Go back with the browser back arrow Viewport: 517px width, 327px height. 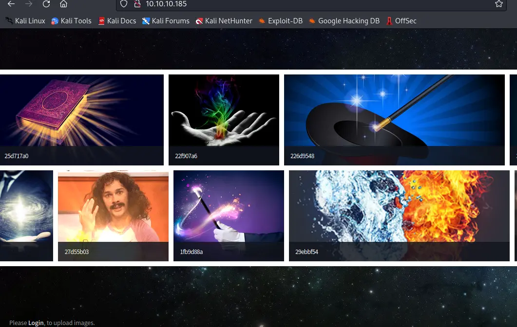pos(11,4)
